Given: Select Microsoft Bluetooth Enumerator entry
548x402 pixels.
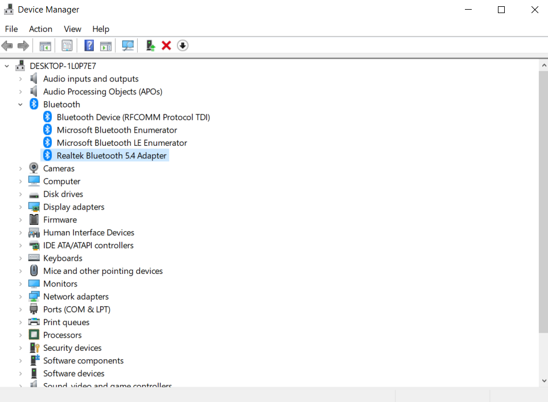Looking at the screenshot, I should pos(117,130).
